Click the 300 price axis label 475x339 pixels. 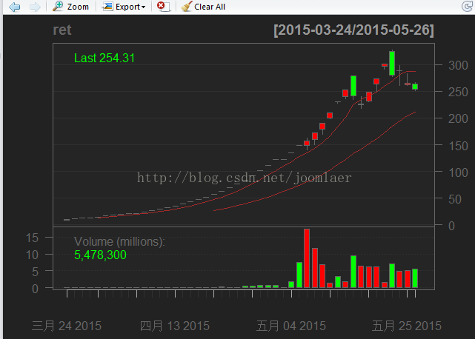tap(458, 65)
